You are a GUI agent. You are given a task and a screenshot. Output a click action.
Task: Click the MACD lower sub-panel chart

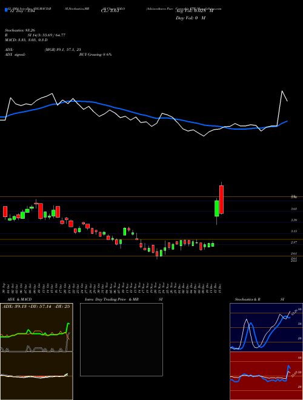[x=36, y=376]
